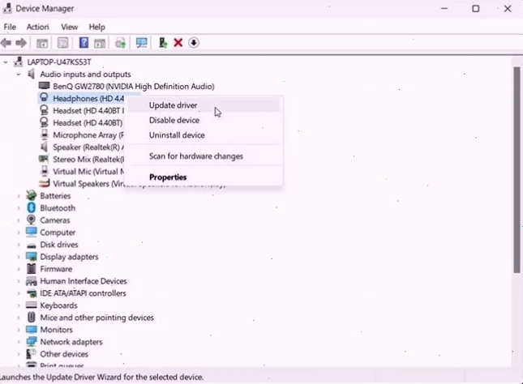523x384 pixels.
Task: Click the BenQ GW2780 monitor icon
Action: (x=44, y=86)
